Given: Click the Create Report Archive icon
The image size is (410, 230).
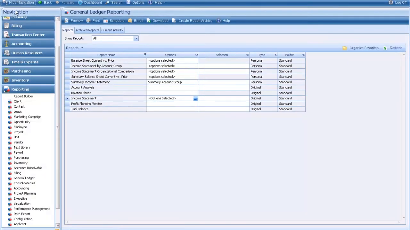Looking at the screenshot, I should [174, 20].
